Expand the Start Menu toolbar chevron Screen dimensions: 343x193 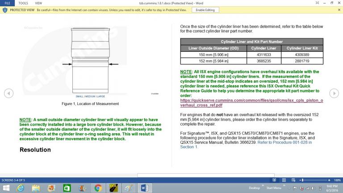pyautogui.click(x=284, y=186)
